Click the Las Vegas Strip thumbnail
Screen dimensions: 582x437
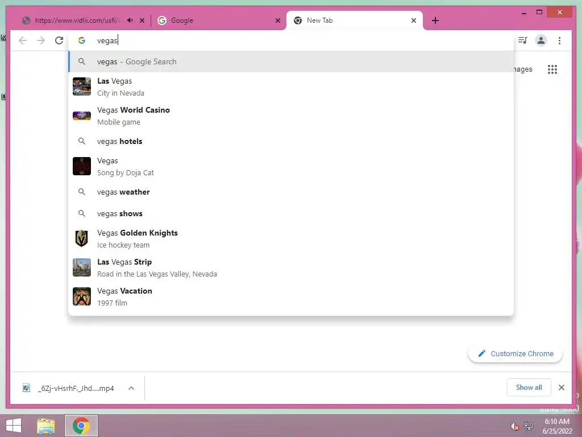tap(82, 267)
